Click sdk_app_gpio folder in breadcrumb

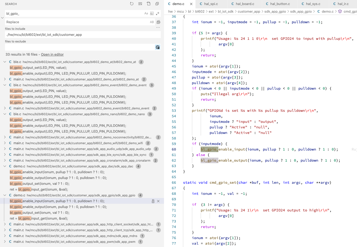coord(275,12)
